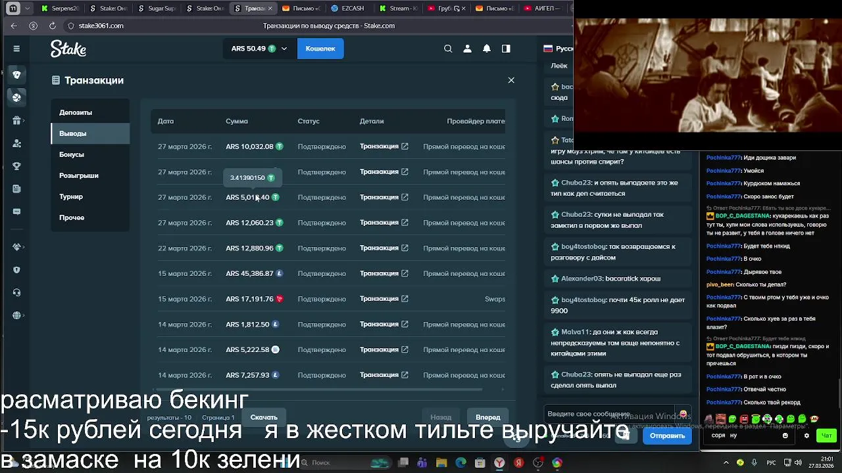This screenshot has height=473, width=842.
Task: Click the Скачать button
Action: [x=264, y=417]
